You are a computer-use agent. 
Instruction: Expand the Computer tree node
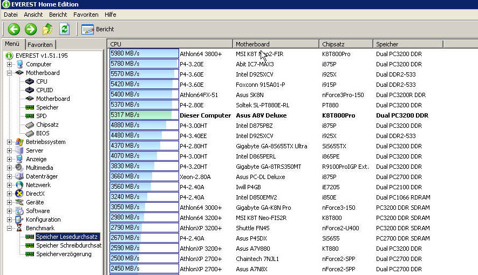pyautogui.click(x=10, y=64)
